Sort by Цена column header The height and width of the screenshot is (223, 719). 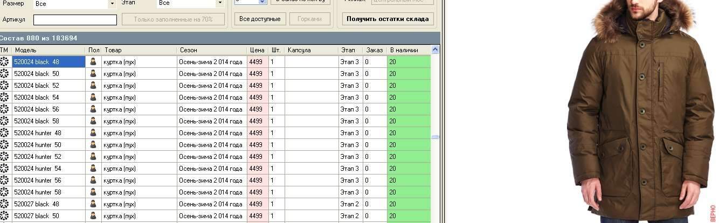point(258,50)
